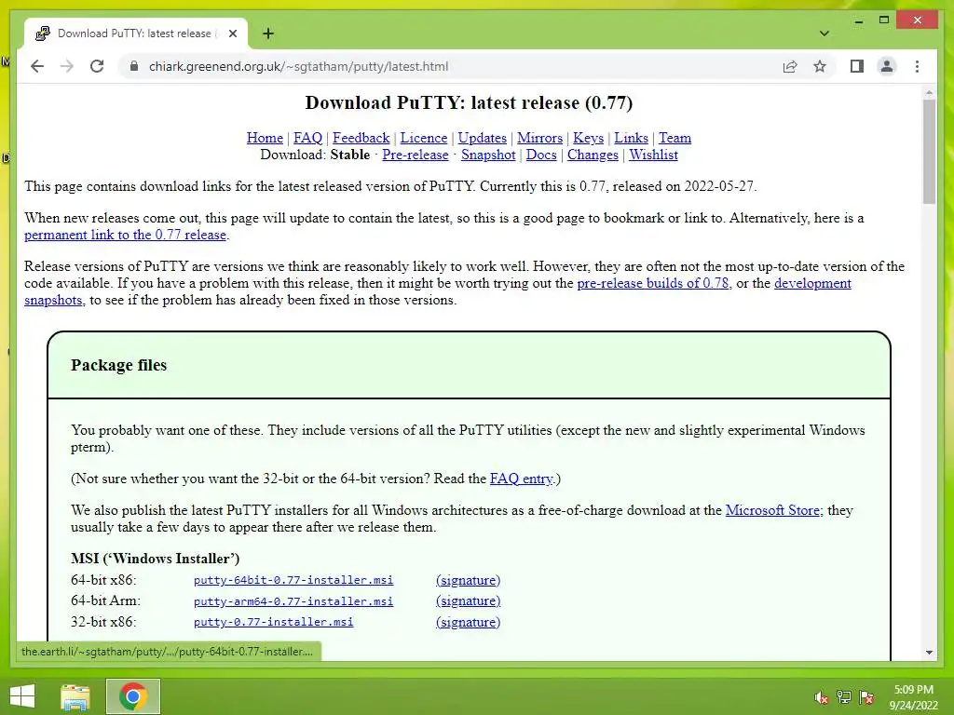Open the Feedback link
The width and height of the screenshot is (954, 715).
pyautogui.click(x=361, y=138)
